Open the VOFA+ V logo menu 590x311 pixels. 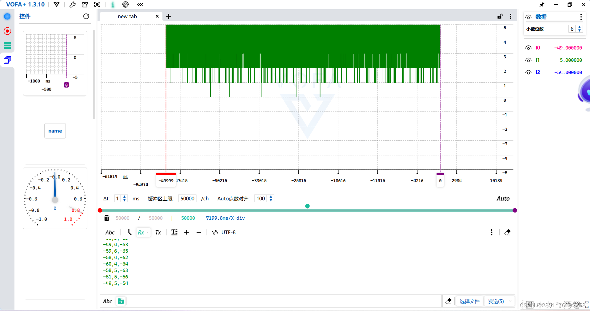tap(57, 5)
